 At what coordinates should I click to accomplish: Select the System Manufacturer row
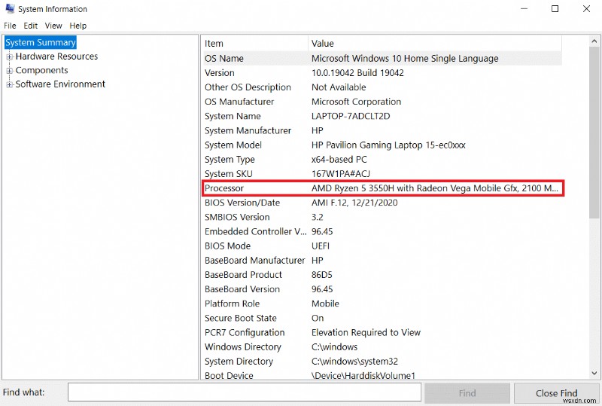click(382, 130)
